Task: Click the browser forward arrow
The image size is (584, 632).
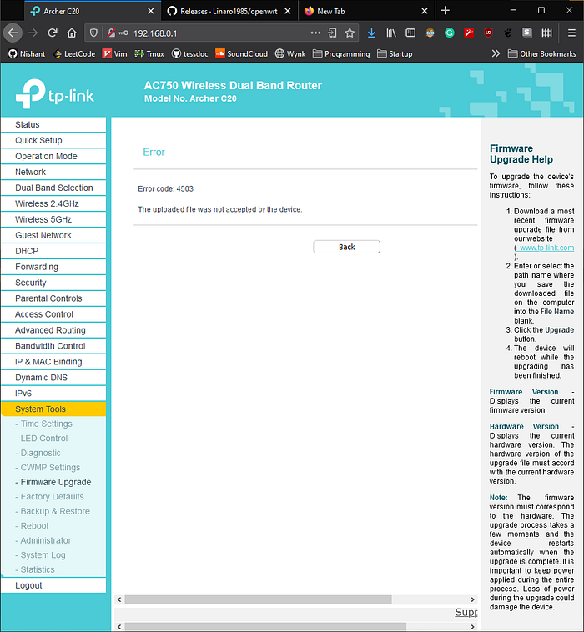Action: 33,33
